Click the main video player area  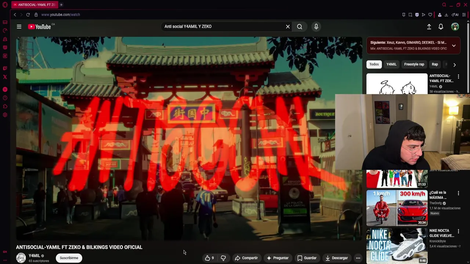click(x=189, y=139)
